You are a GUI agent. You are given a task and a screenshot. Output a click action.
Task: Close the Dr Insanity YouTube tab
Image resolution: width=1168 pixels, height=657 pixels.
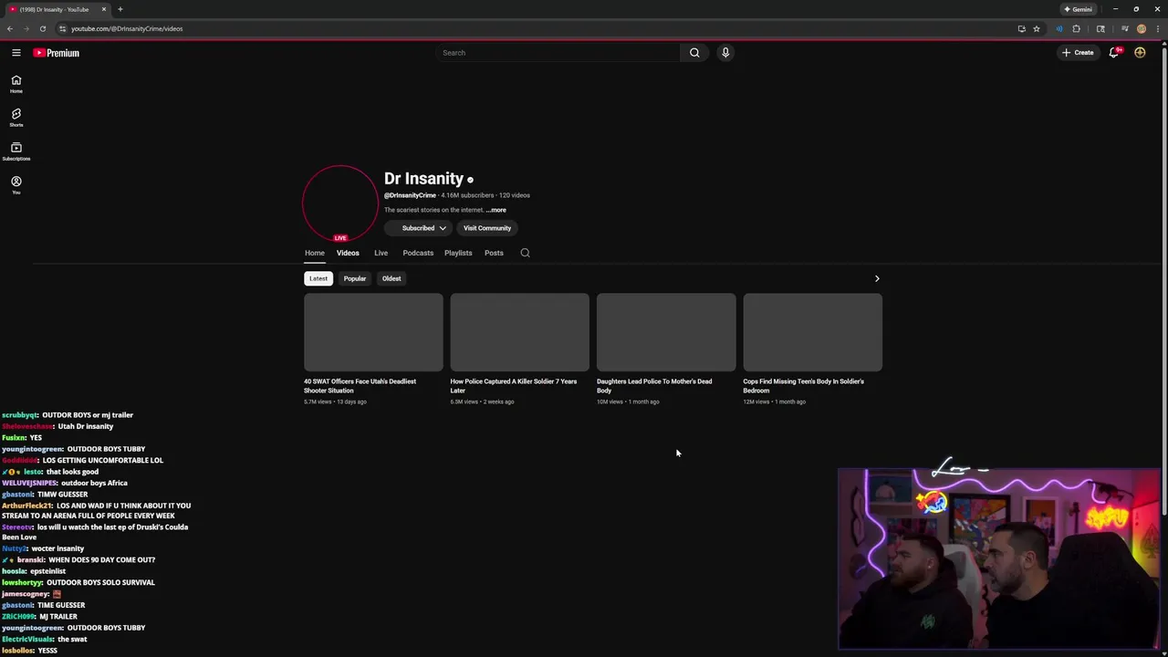pos(104,9)
